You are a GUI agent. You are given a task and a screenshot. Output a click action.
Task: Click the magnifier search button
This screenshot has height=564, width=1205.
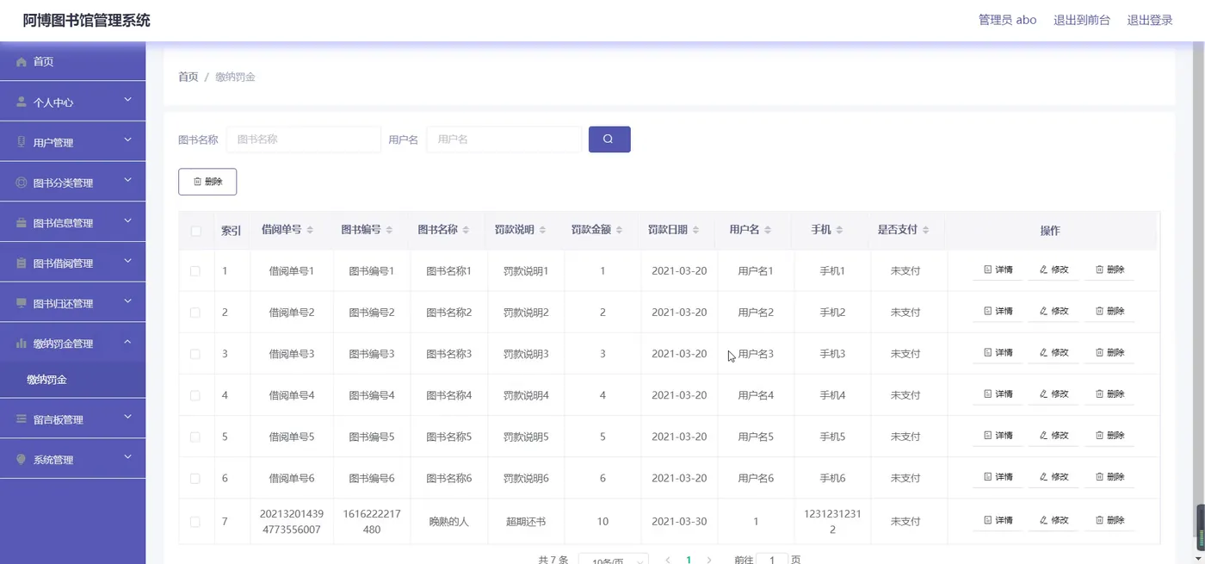pyautogui.click(x=609, y=139)
